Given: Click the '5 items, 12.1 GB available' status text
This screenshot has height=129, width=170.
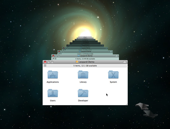Looking at the screenshot, I should [x=85, y=66].
